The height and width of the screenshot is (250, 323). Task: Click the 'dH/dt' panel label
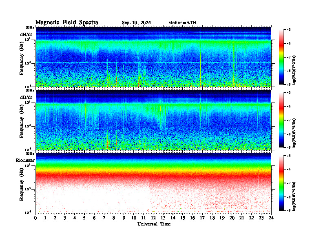pos(26,34)
